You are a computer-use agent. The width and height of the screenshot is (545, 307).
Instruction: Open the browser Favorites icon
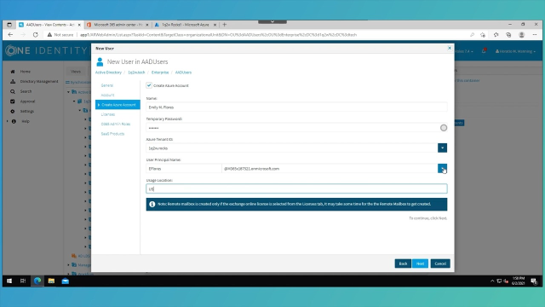coord(496,35)
